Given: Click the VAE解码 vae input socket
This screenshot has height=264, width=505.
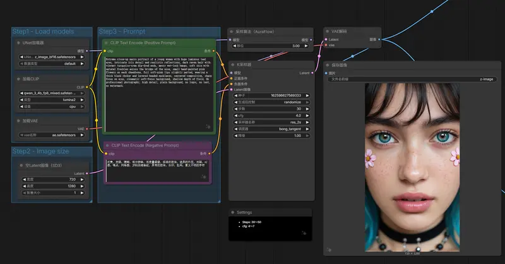Looking at the screenshot, I should (x=325, y=45).
